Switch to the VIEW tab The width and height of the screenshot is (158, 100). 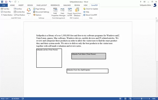(x=85, y=5)
